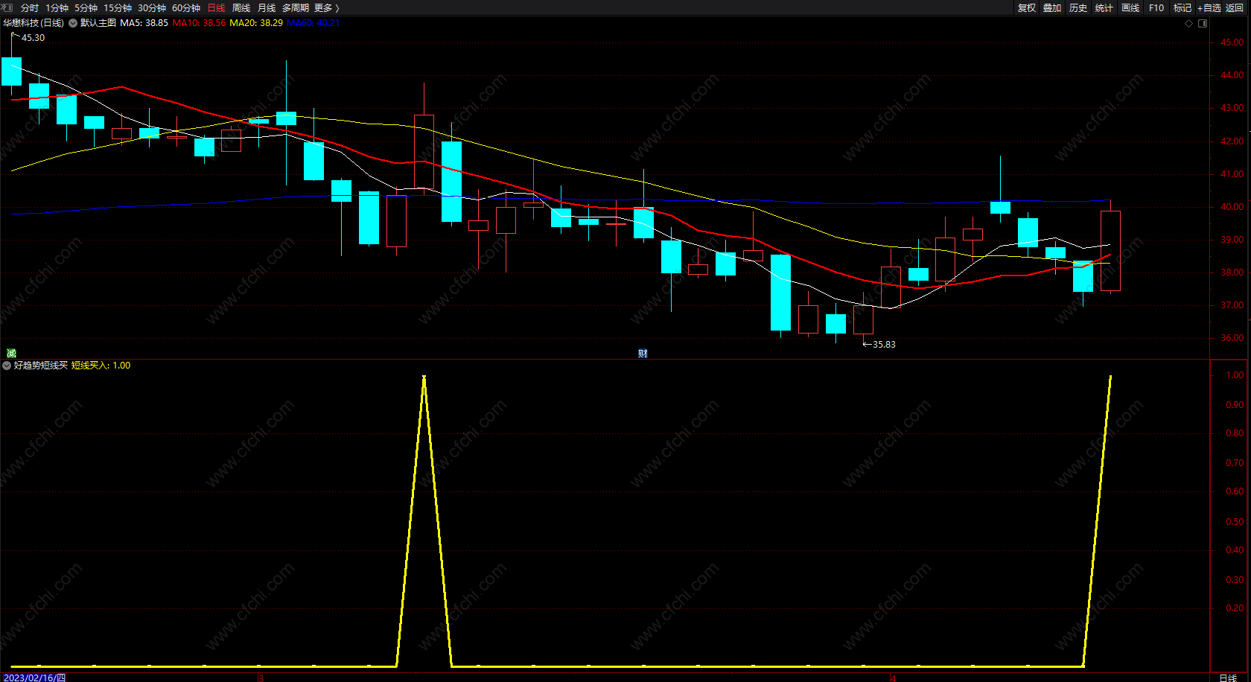Click the diamond icon at chart top-right
The image size is (1251, 682).
(1189, 23)
